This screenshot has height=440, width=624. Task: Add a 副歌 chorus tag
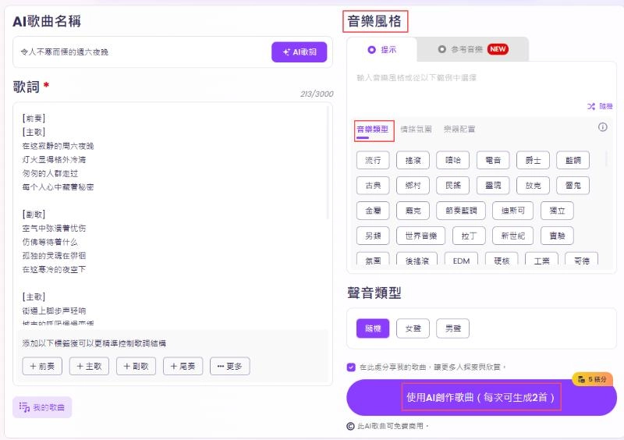[136, 367]
